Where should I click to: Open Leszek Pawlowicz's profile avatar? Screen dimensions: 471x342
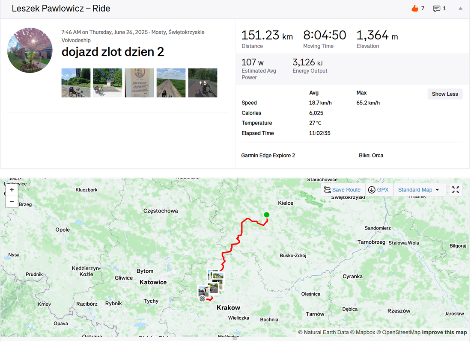30,50
